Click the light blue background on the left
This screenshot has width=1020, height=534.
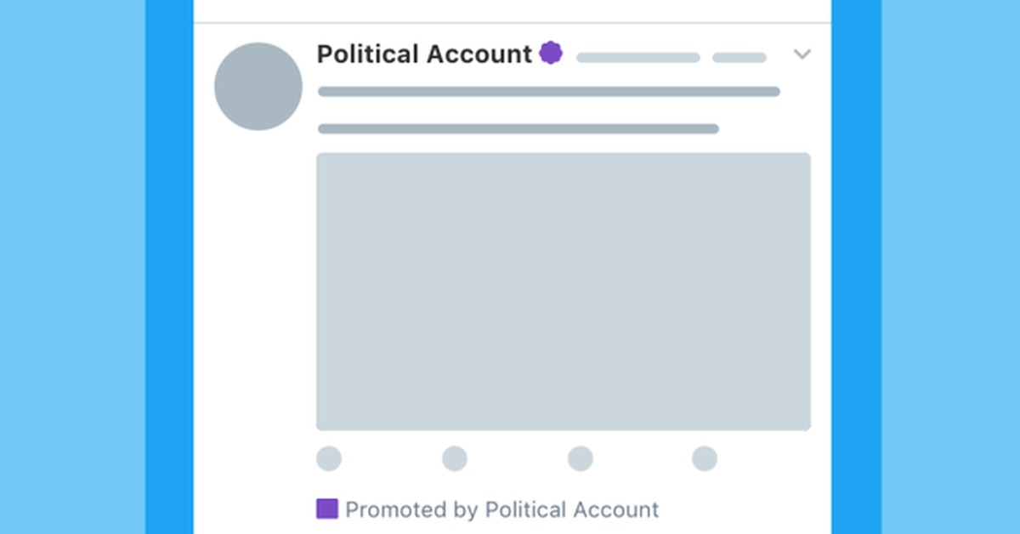coord(72,267)
